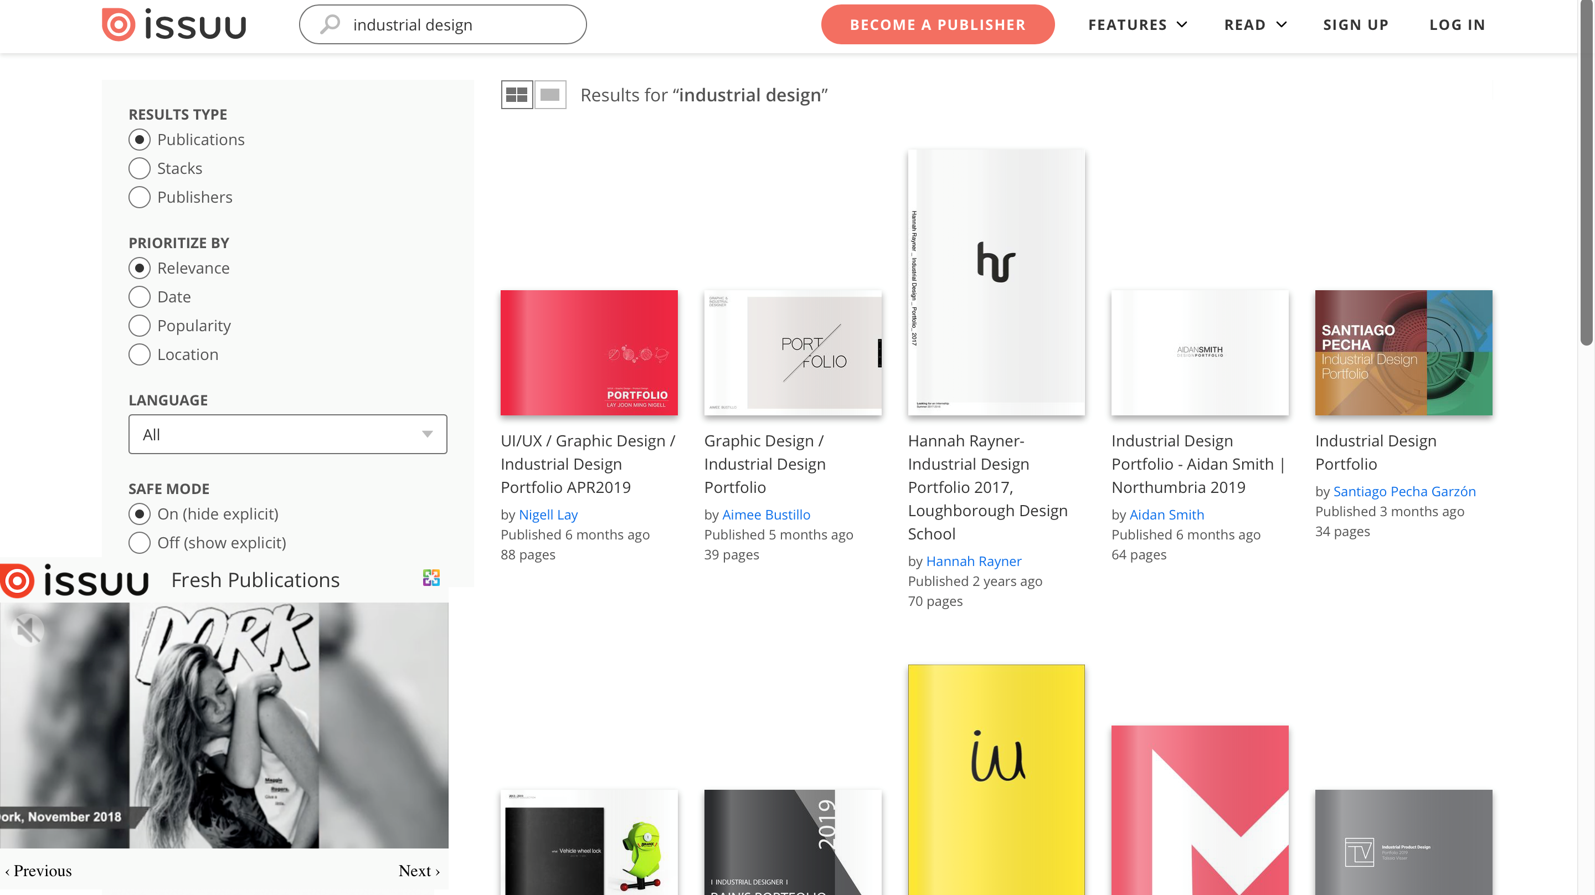1595x895 pixels.
Task: Unmute the Fresh Publications video
Action: (27, 629)
